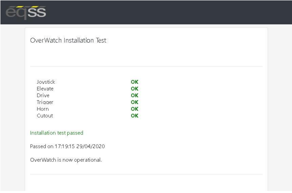
Task: Click the green Installation test passed message
Action: pos(57,133)
